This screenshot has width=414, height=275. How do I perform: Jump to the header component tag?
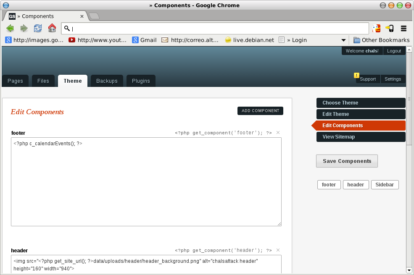356,185
